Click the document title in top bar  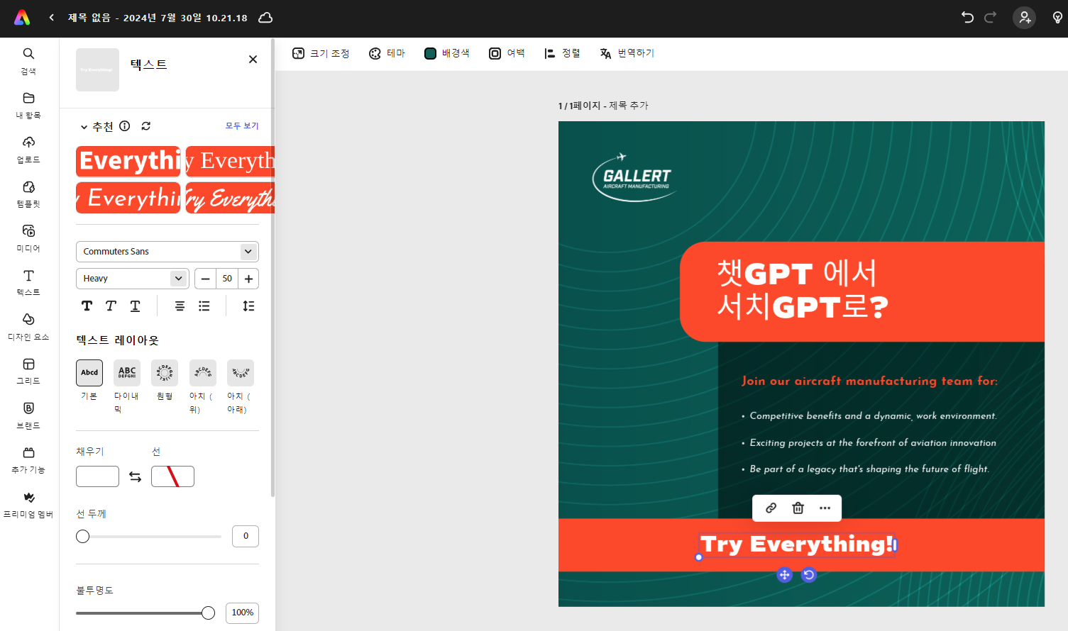158,18
